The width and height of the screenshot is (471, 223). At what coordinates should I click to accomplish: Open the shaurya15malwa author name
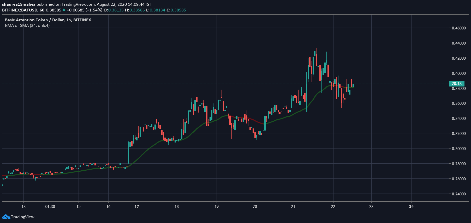[19, 4]
